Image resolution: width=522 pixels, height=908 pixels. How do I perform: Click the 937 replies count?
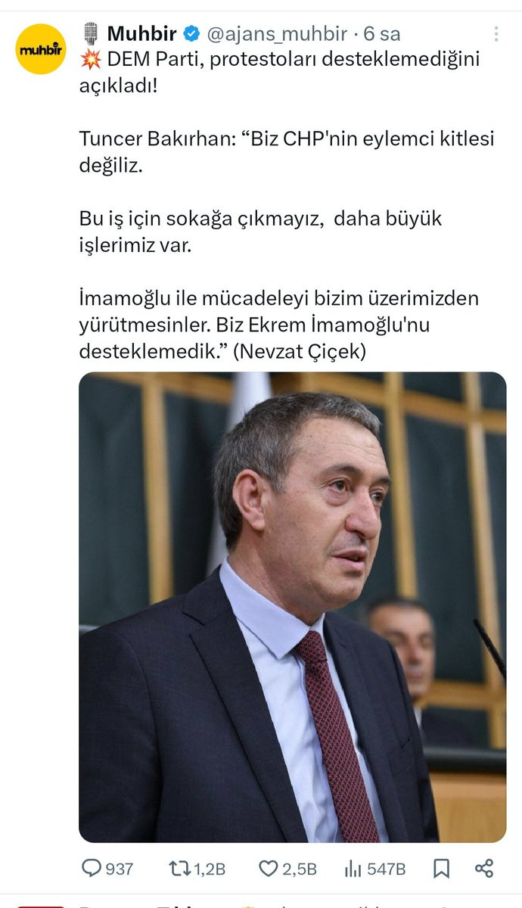click(119, 870)
